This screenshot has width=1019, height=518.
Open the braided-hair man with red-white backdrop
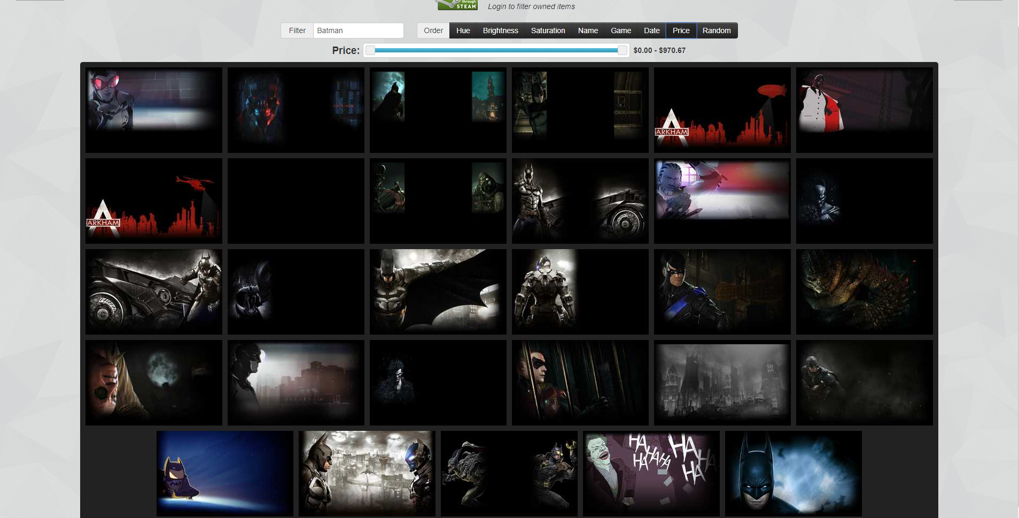click(722, 201)
